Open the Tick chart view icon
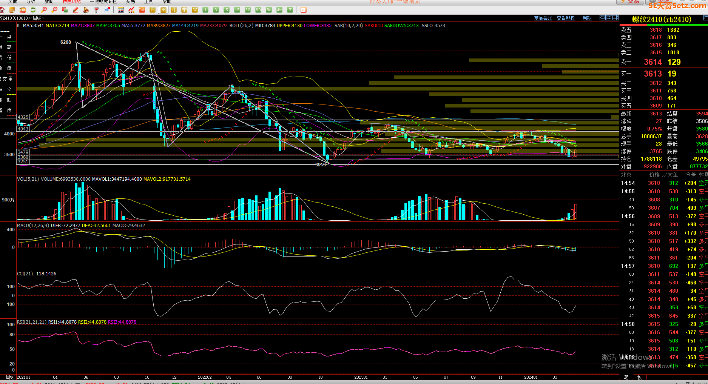Screen dimensions: 708x384 point(142,10)
